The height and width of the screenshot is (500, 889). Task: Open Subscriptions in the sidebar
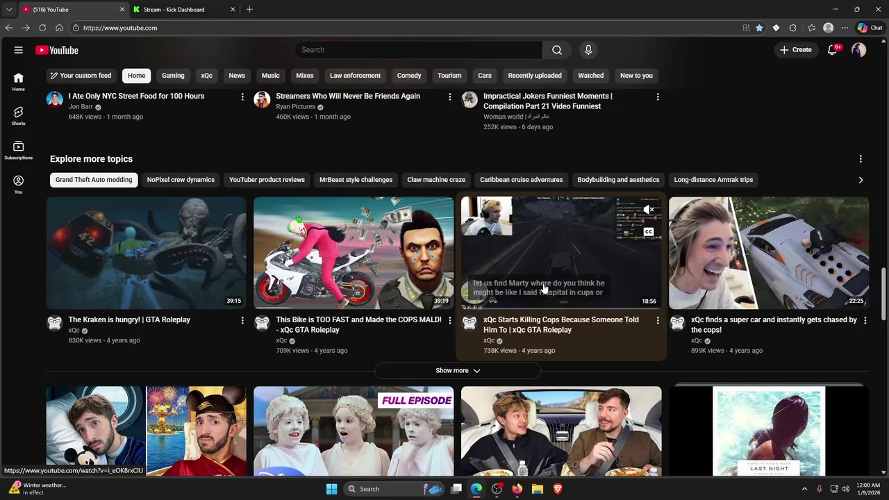click(x=19, y=150)
